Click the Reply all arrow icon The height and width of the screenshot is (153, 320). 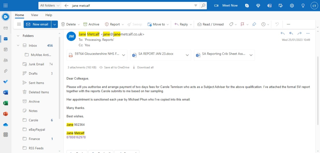click(291, 34)
